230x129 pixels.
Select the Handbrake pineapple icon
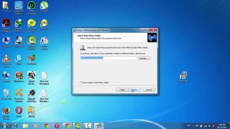coord(32,59)
